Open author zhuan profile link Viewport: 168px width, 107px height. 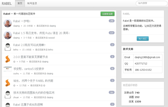(16, 97)
